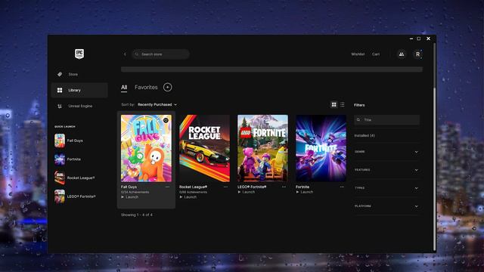Screen dimensions: 484x272
Task: Launch Rocket League from its card
Action: pos(188,197)
